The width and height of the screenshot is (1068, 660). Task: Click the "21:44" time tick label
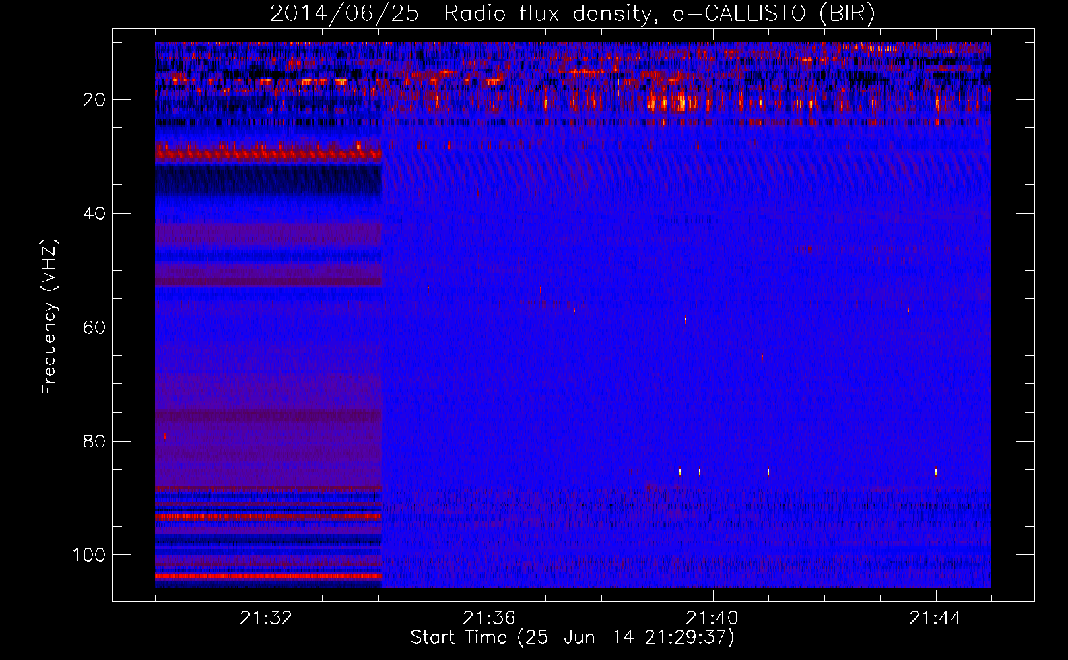[x=935, y=618]
